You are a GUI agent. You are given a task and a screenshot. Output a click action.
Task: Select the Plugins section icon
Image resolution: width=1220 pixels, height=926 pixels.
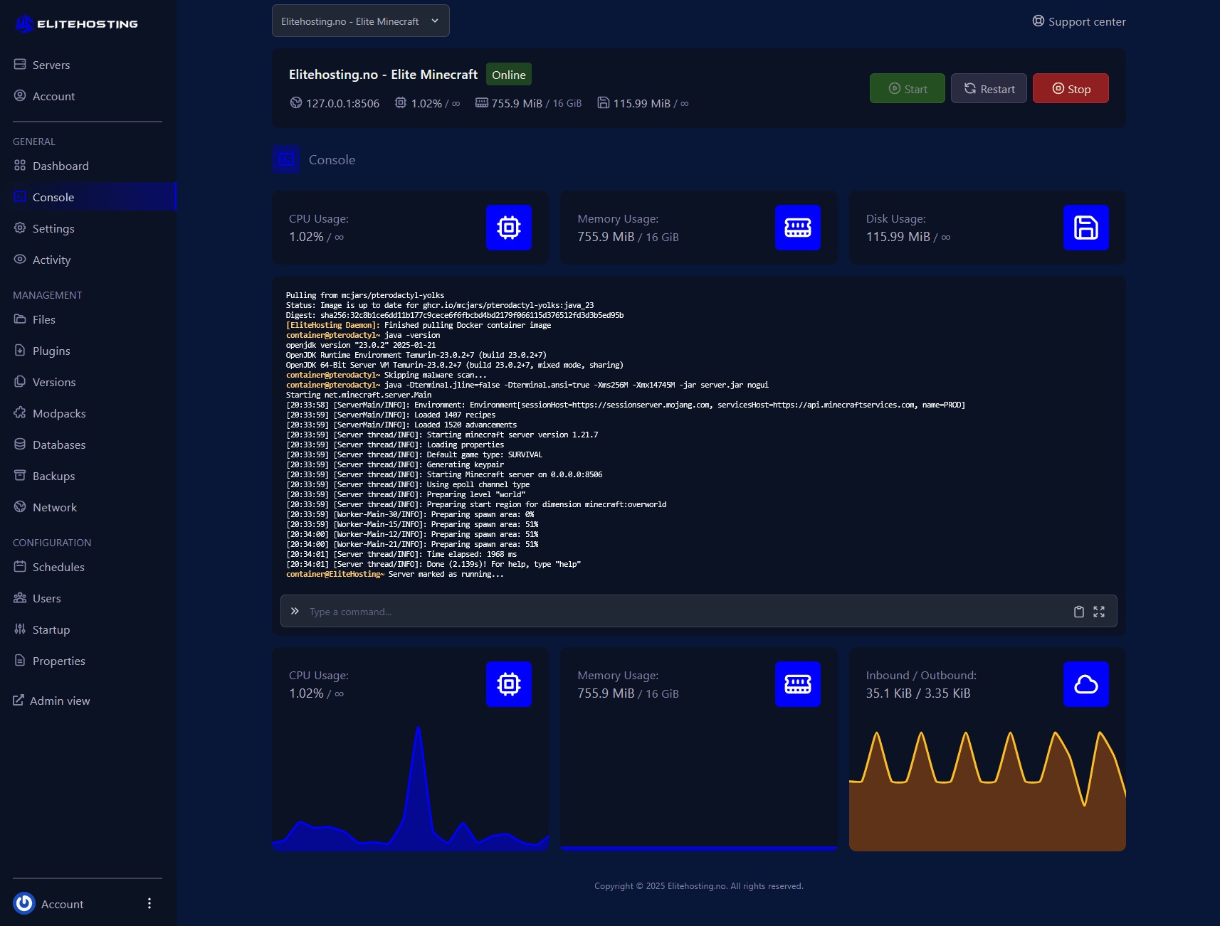click(x=21, y=351)
